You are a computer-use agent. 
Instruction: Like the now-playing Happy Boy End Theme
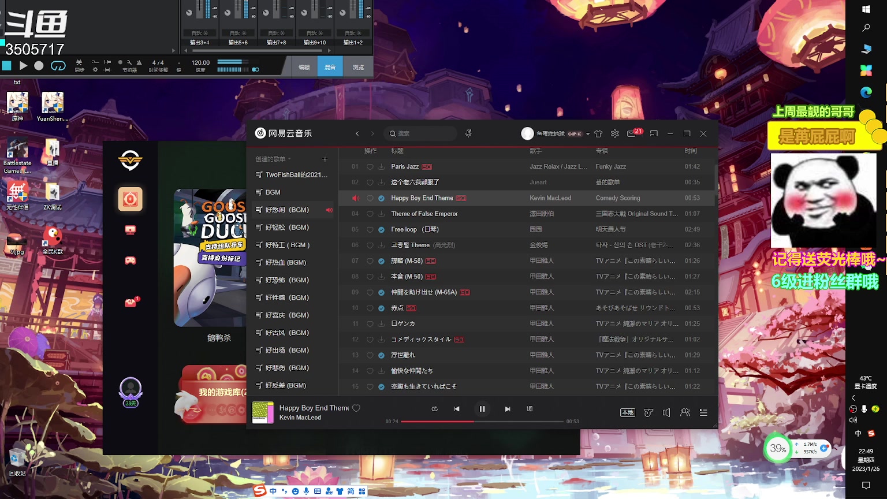click(x=356, y=408)
